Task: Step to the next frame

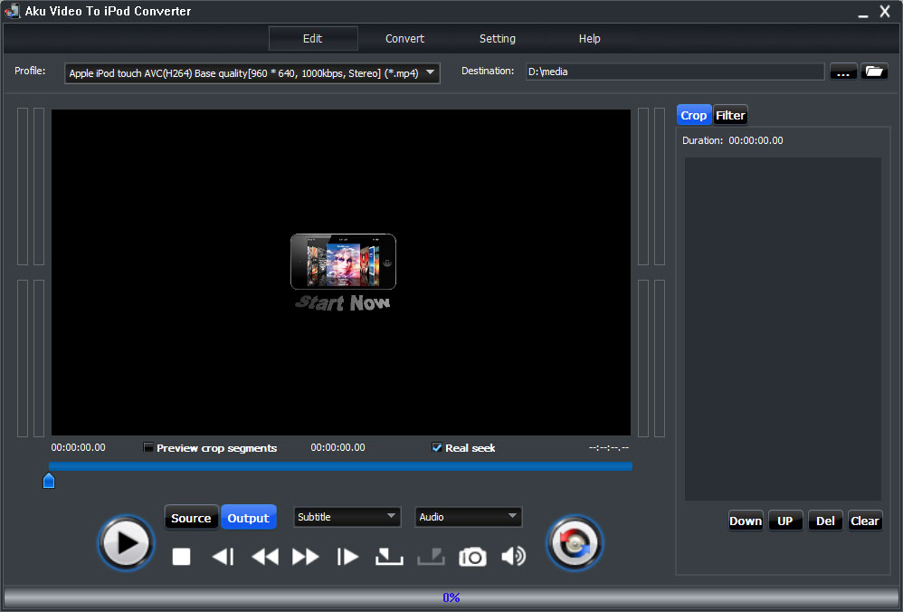Action: [347, 557]
